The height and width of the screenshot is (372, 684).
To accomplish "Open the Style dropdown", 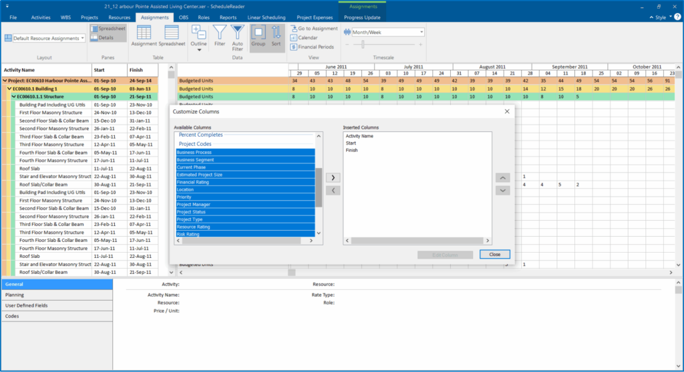I will point(663,17).
